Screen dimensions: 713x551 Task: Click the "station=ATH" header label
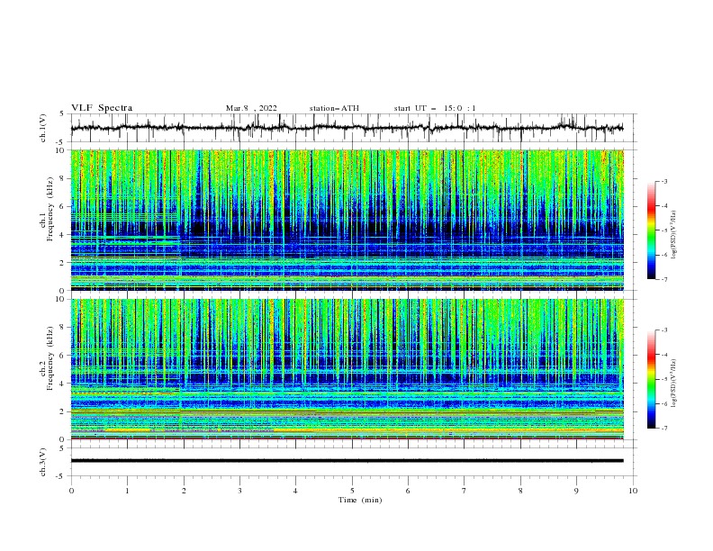coord(334,108)
